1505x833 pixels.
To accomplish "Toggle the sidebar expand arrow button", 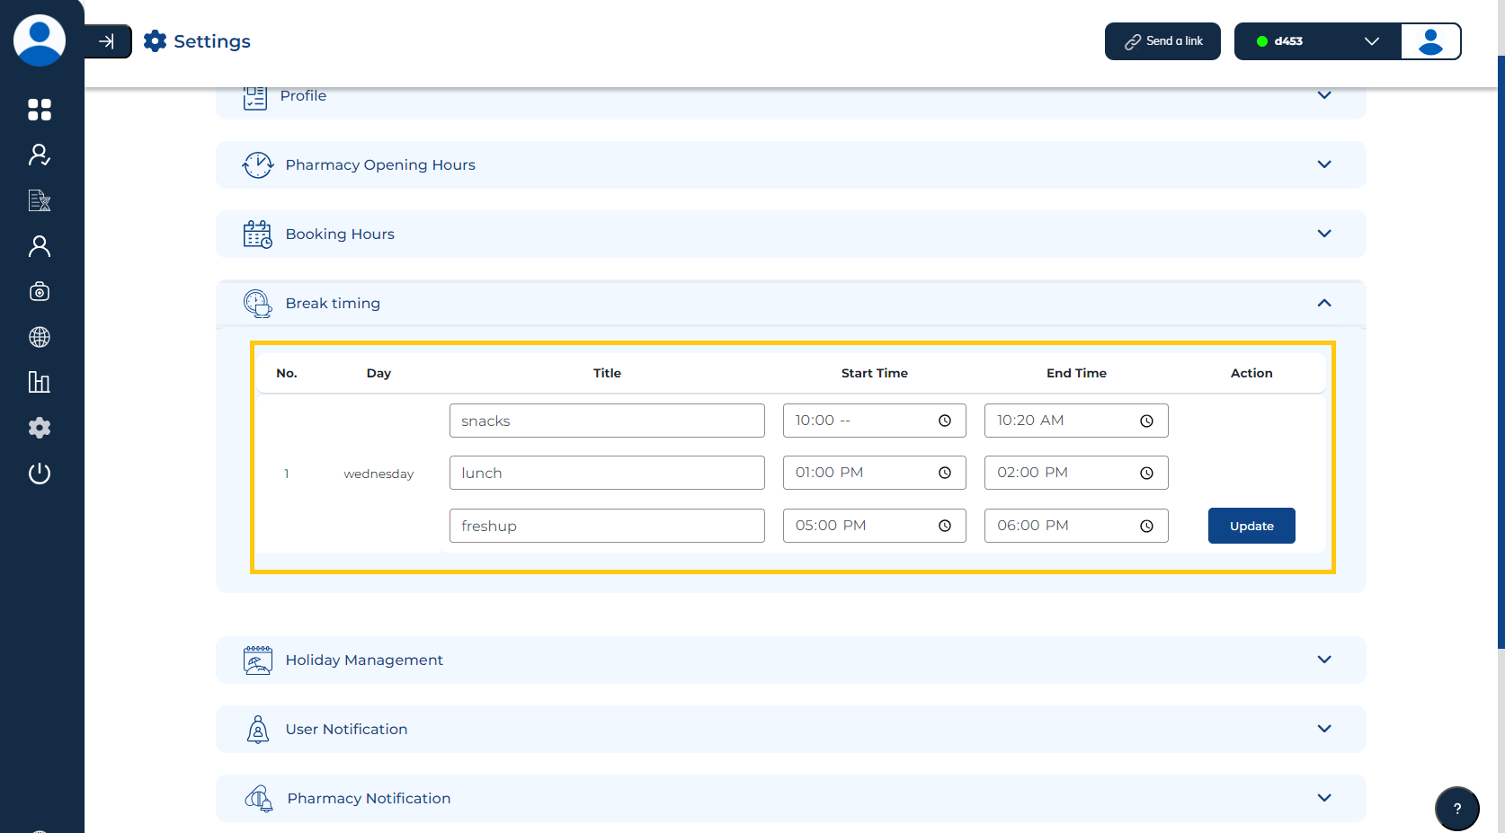I will pos(107,41).
